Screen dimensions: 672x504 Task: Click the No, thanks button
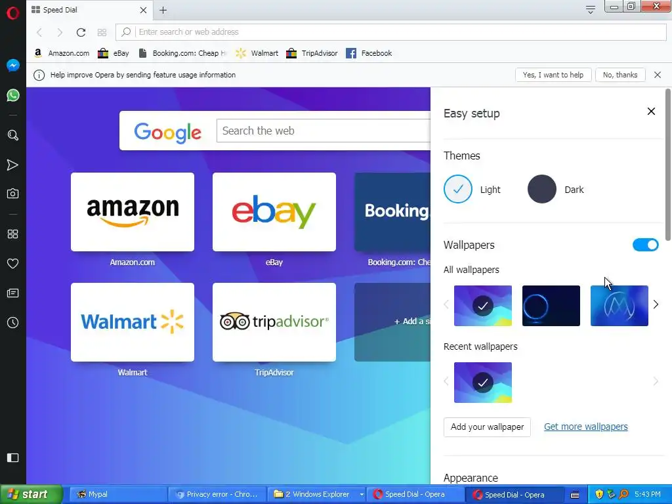pyautogui.click(x=620, y=75)
